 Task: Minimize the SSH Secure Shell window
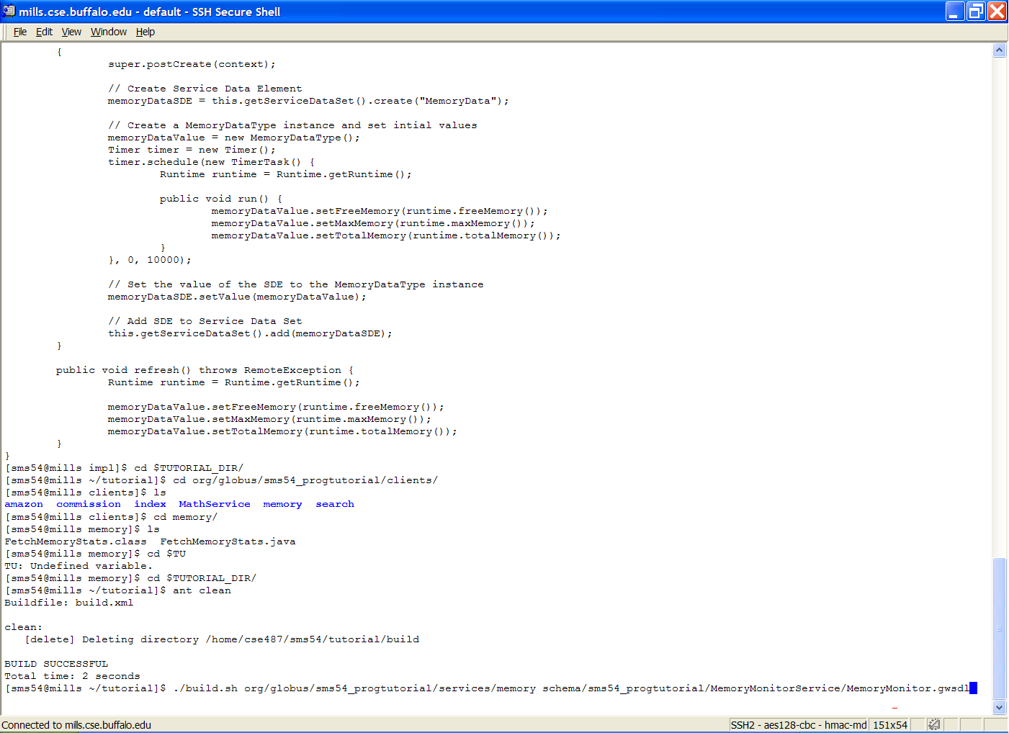coord(955,11)
